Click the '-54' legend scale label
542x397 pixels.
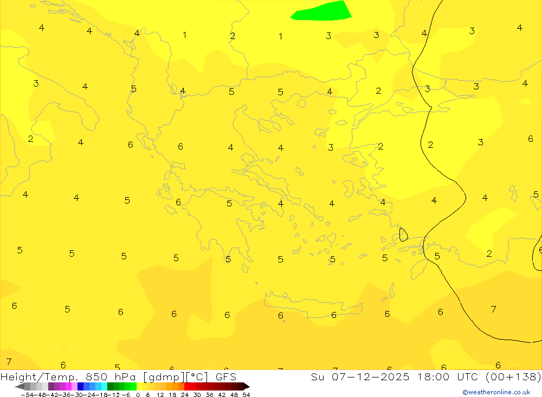(27, 395)
